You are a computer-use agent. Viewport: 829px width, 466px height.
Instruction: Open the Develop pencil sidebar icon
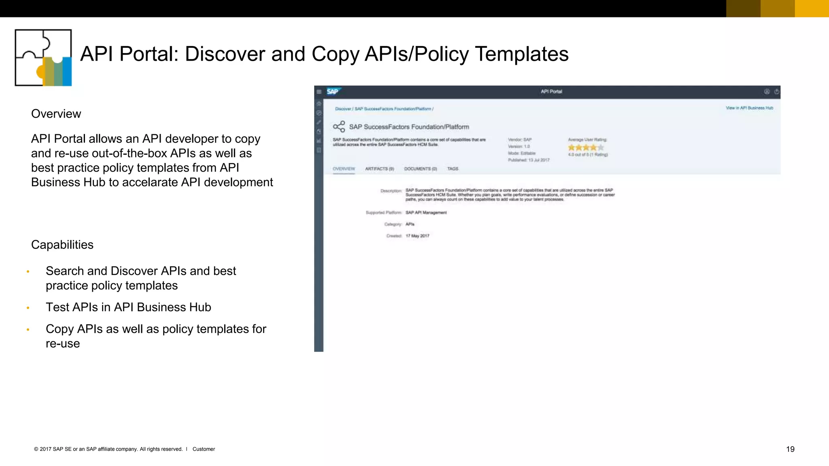point(319,122)
